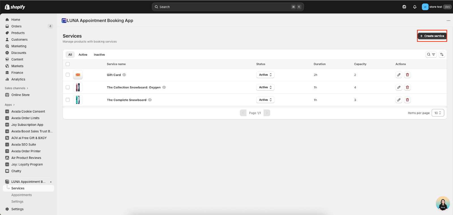453x215 pixels.
Task: Open search and filter services icon
Action: [x=431, y=54]
